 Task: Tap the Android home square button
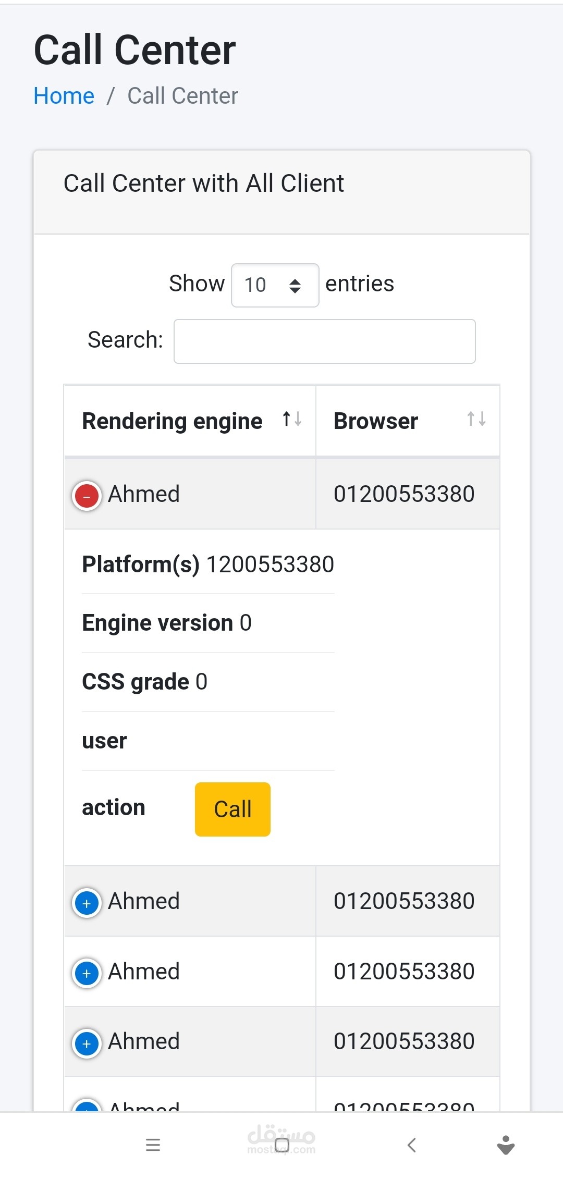click(x=281, y=1145)
